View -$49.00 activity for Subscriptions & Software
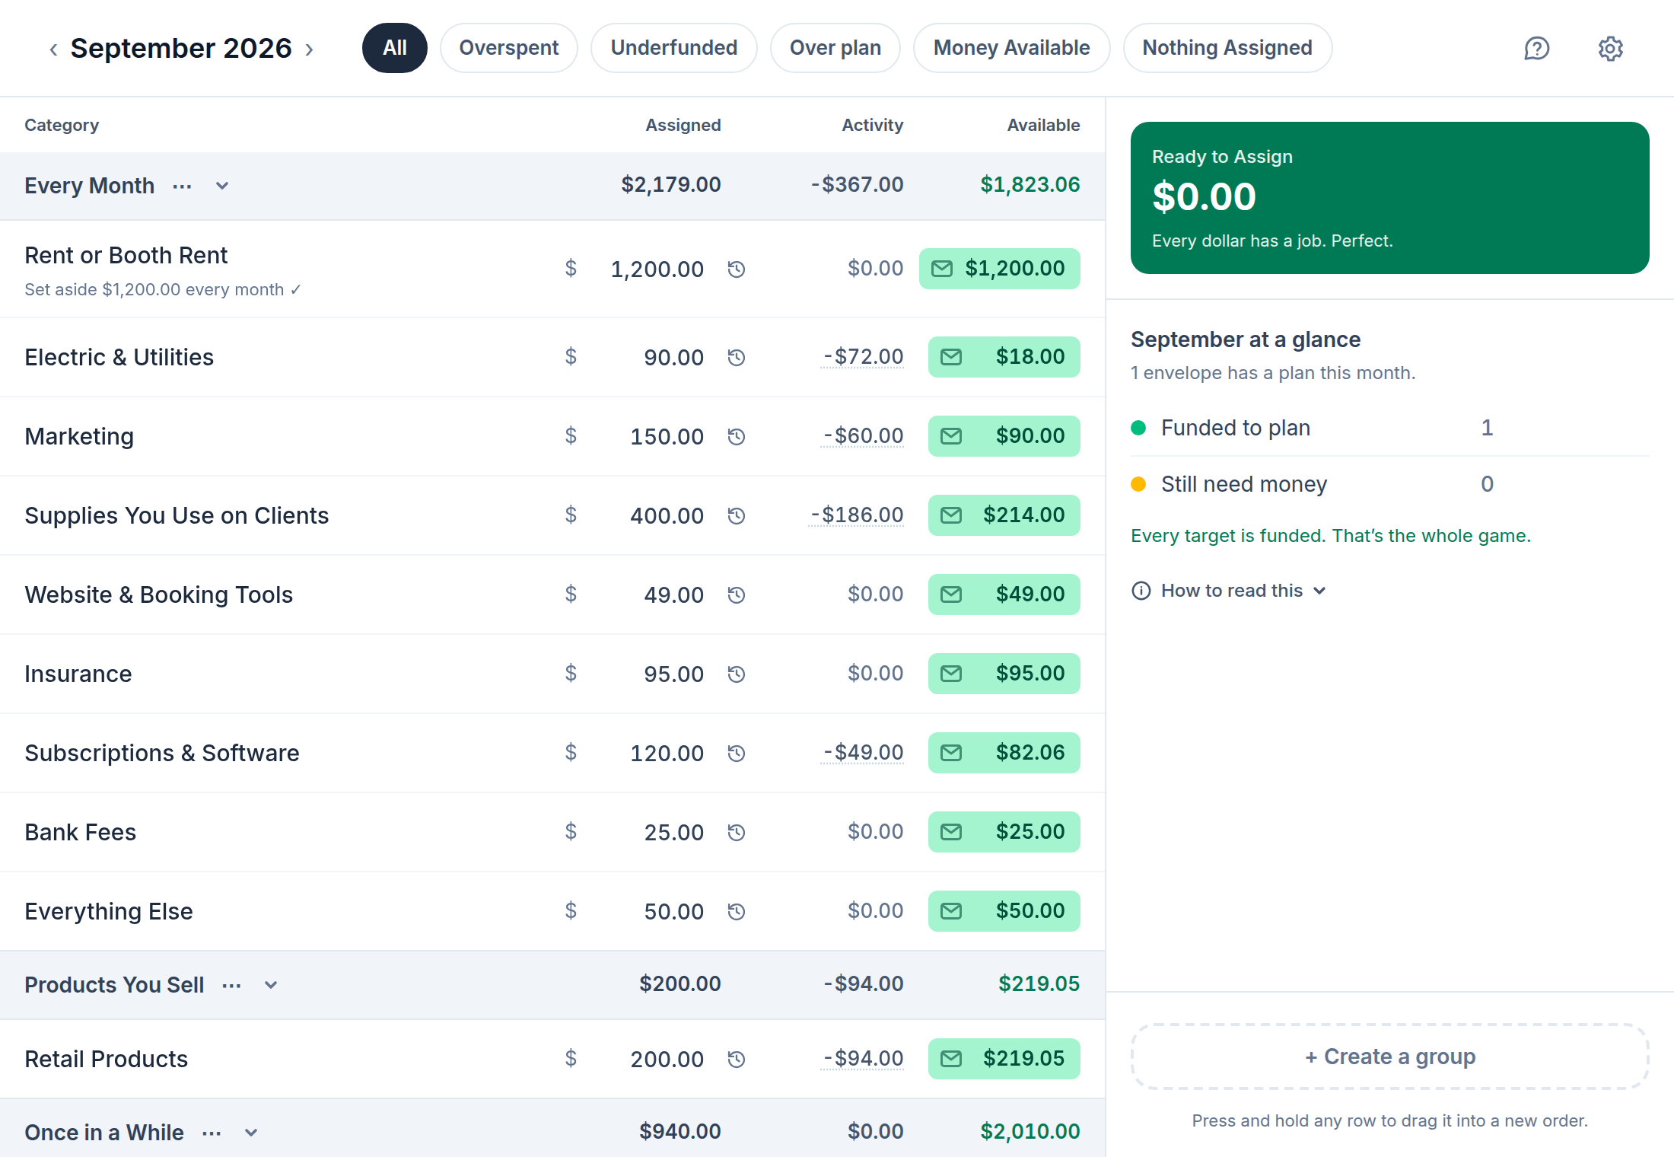The image size is (1674, 1157). (x=862, y=753)
